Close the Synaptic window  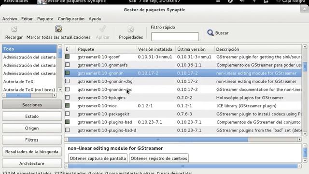[x=305, y=9]
